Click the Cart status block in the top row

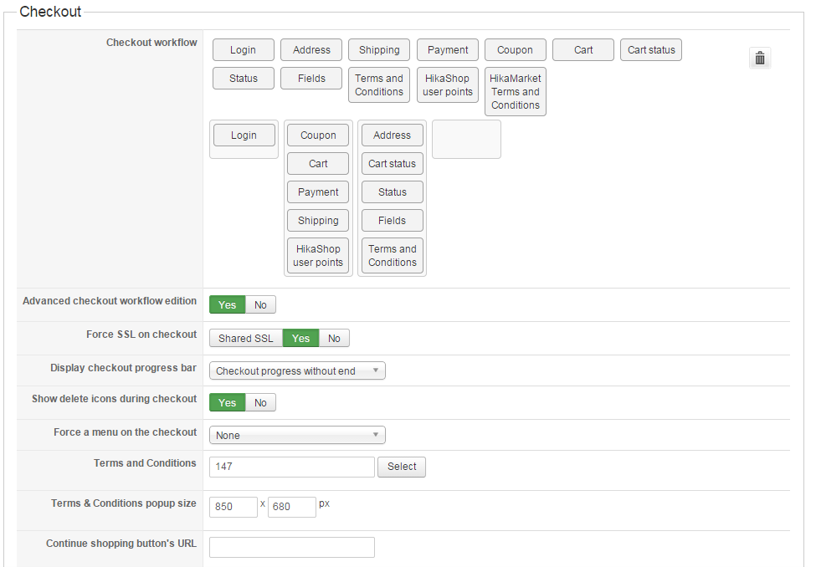[651, 50]
